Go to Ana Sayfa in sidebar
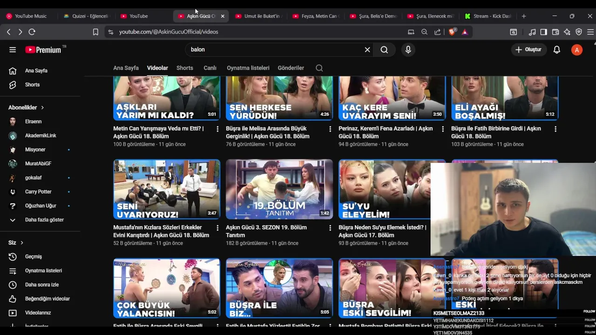The width and height of the screenshot is (596, 335). (x=37, y=71)
